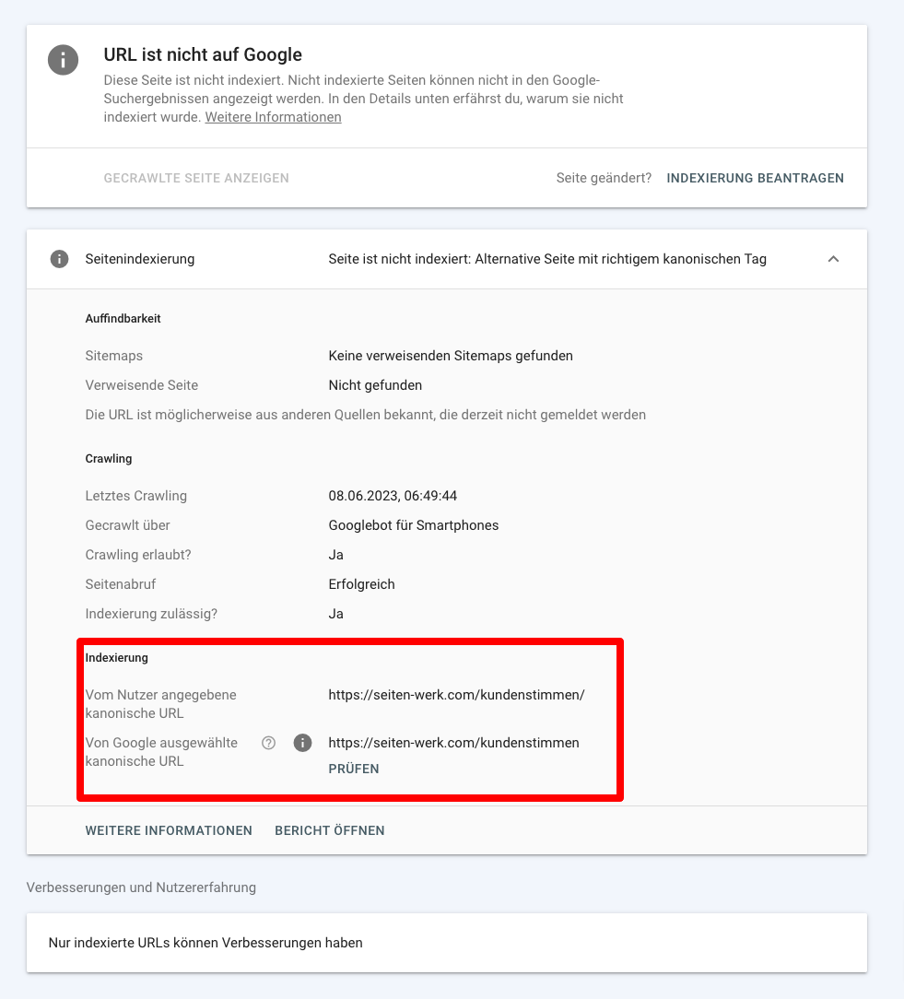904x999 pixels.
Task: Click the info icon next to Seitenindexierung
Action: coord(60,259)
